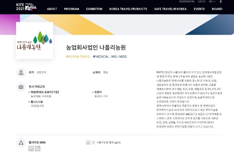Click the exhibition booth icon next to 전시 카테고리
The width and height of the screenshot is (234, 153).
pos(21,87)
